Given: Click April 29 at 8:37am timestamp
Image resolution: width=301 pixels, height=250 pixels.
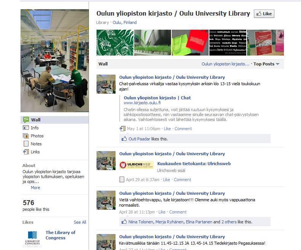Looking at the screenshot, I should pyautogui.click(x=143, y=180).
